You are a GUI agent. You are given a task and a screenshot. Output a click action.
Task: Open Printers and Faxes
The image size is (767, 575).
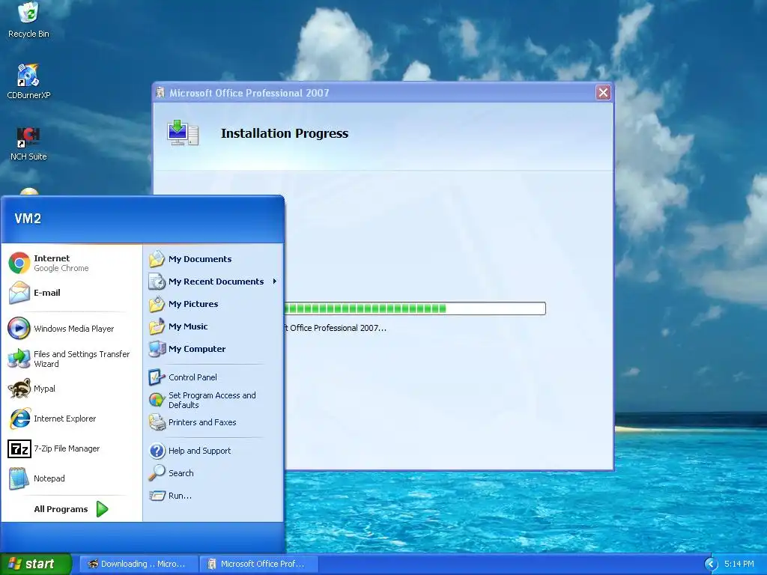pos(192,422)
